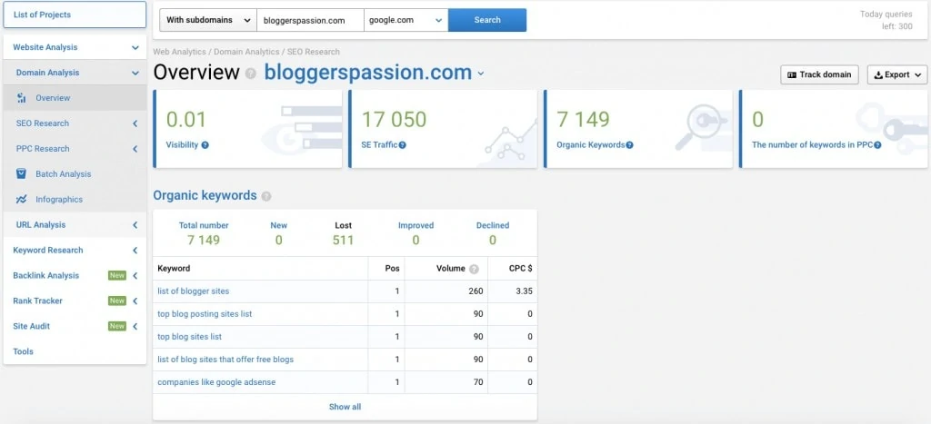
Task: Click Domain Analytics breadcrumb
Action: pyautogui.click(x=246, y=52)
